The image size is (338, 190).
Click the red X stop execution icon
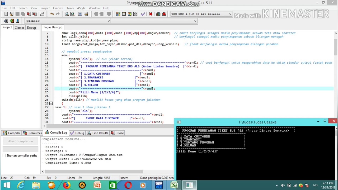click(151, 14)
